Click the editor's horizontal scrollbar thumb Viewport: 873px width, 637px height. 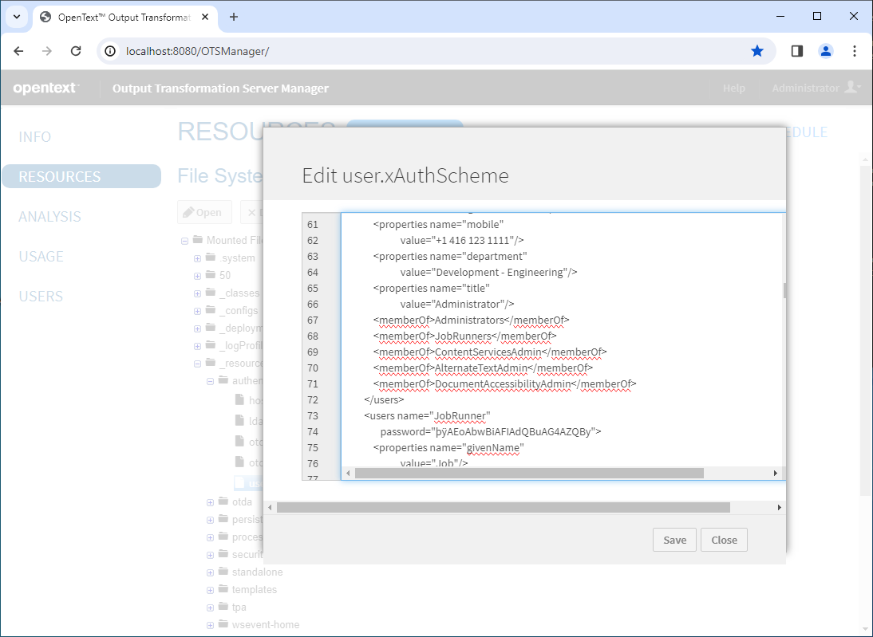[528, 473]
